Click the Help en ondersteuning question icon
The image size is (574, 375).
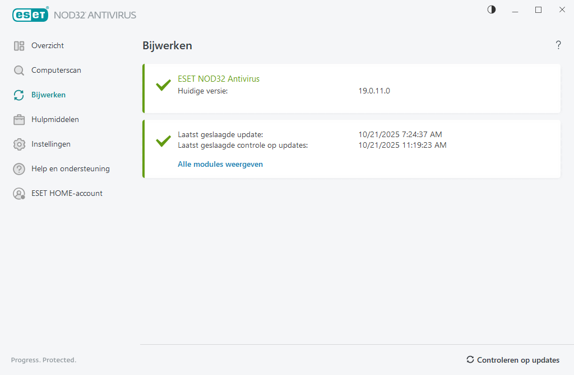click(19, 169)
